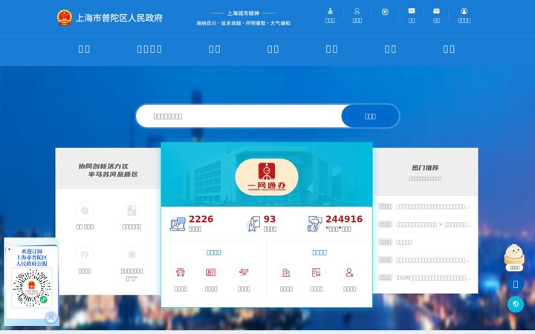This screenshot has width=535, height=334.
Task: Click the dark blue round floating button
Action: [x=516, y=284]
